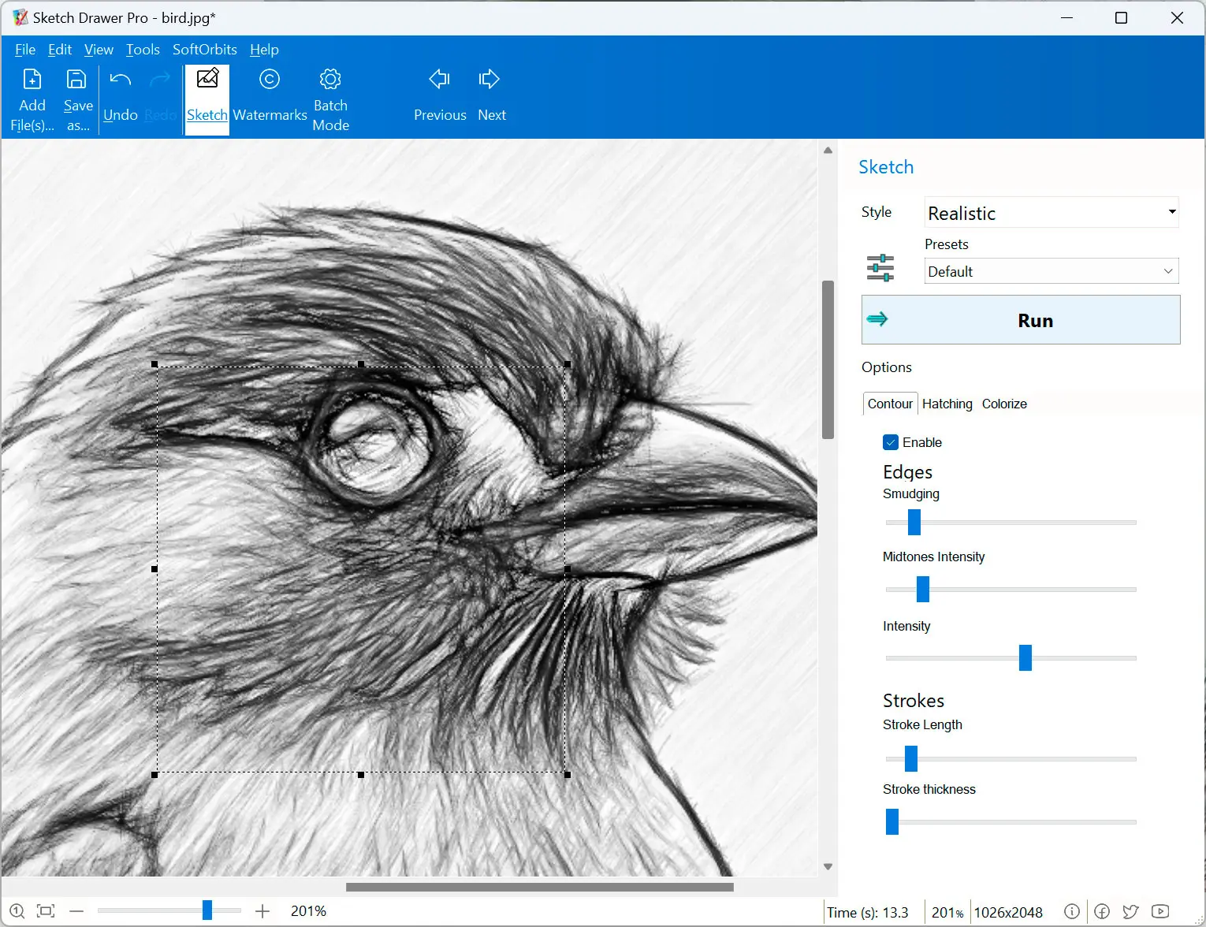This screenshot has height=927, width=1206.
Task: Click the presets sliders icon
Action: 880,268
